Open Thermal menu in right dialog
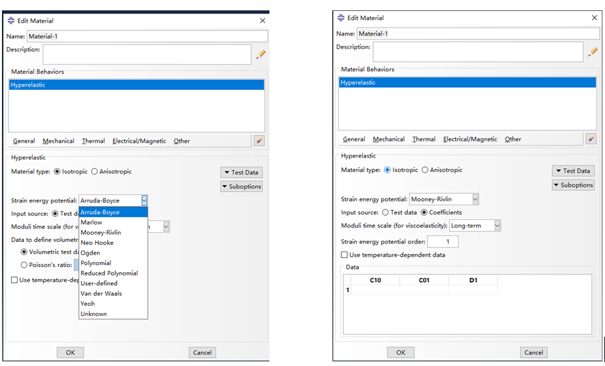Screen dimensions: 605x366 click(424, 139)
